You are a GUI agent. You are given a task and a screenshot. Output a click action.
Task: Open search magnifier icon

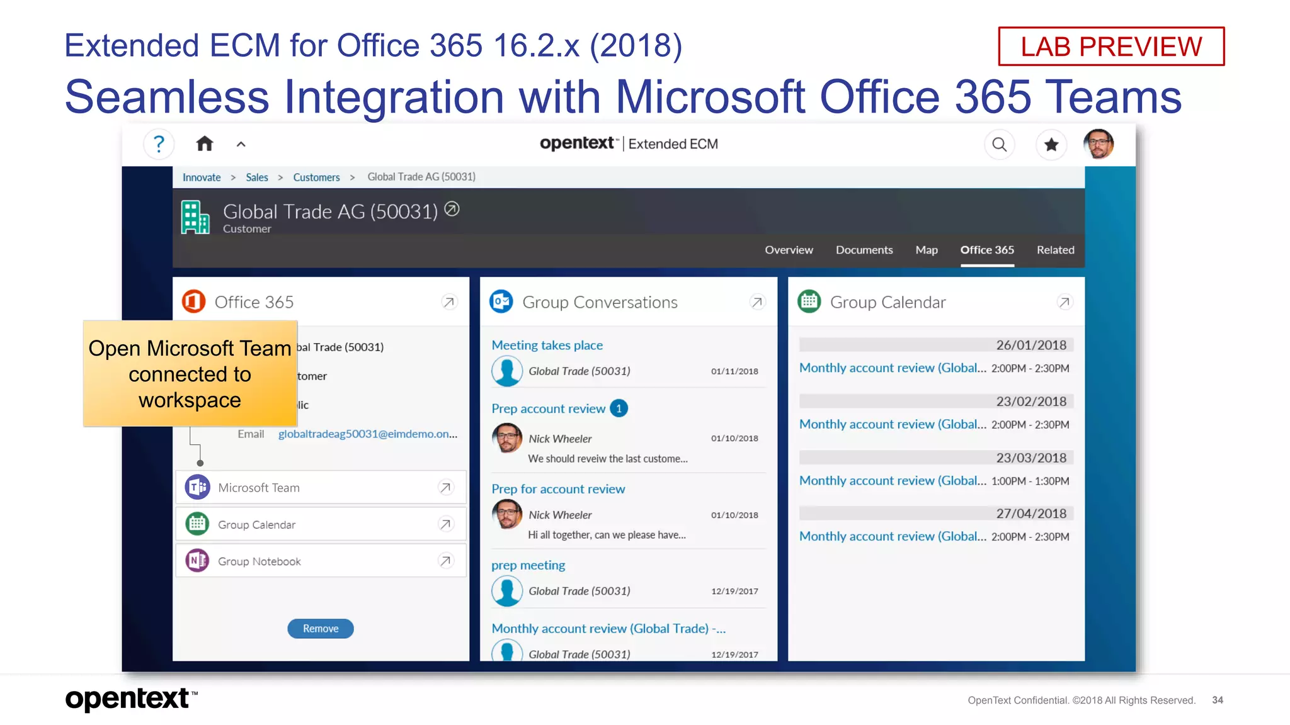(x=1000, y=145)
